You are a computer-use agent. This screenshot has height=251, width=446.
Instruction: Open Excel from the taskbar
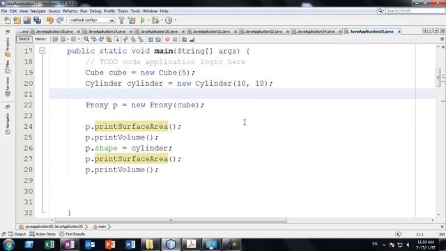tap(49, 245)
